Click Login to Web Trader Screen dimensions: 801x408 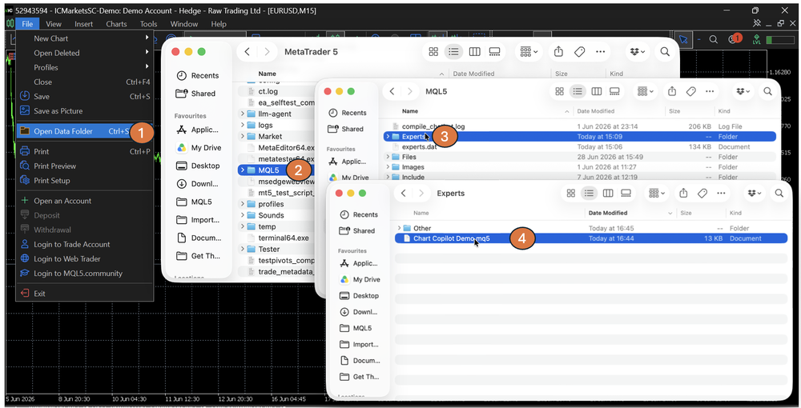[85, 258]
